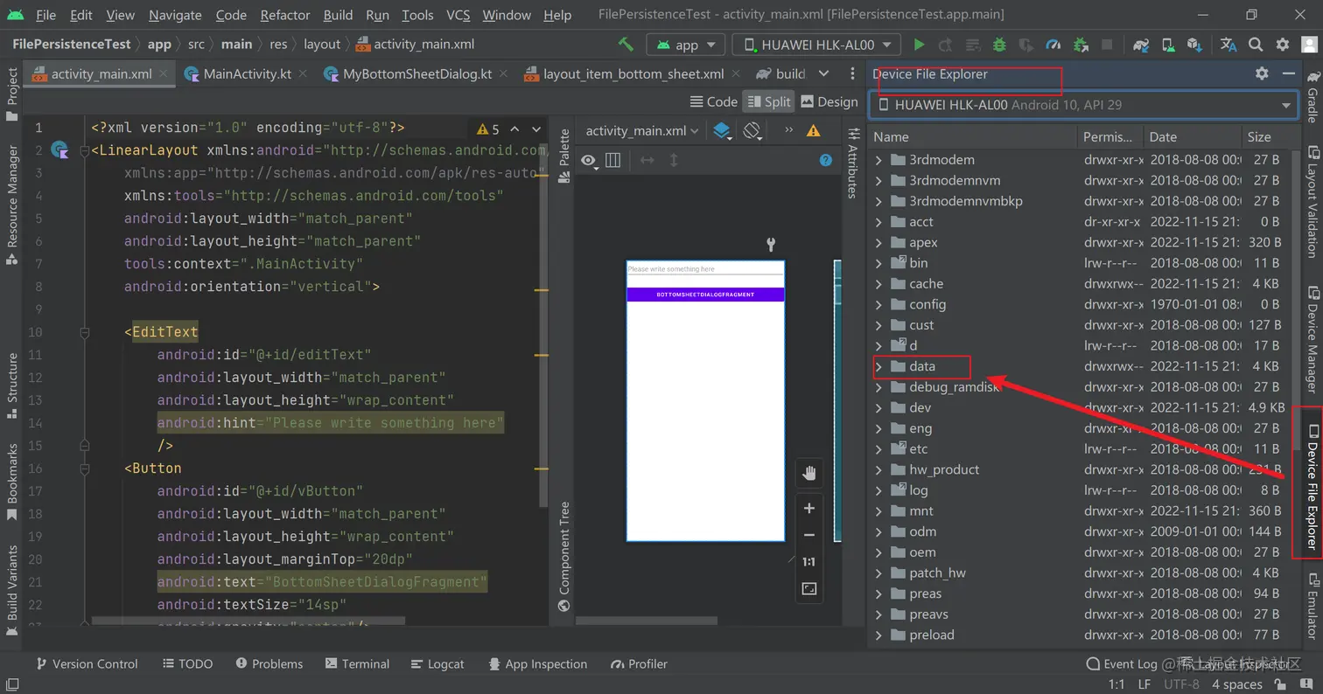Image resolution: width=1323 pixels, height=694 pixels.
Task: Set preview zoom to 1:1
Action: tap(809, 562)
